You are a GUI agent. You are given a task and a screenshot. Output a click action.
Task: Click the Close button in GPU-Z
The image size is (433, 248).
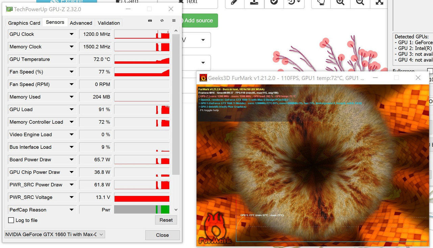click(x=162, y=235)
